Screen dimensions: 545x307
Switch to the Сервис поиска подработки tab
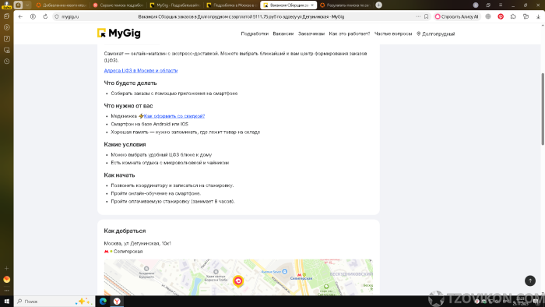tap(118, 5)
